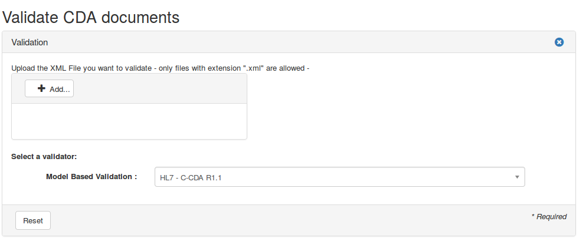Click the upload toolbar bar beside Add
583x241 pixels.
click(x=159, y=89)
